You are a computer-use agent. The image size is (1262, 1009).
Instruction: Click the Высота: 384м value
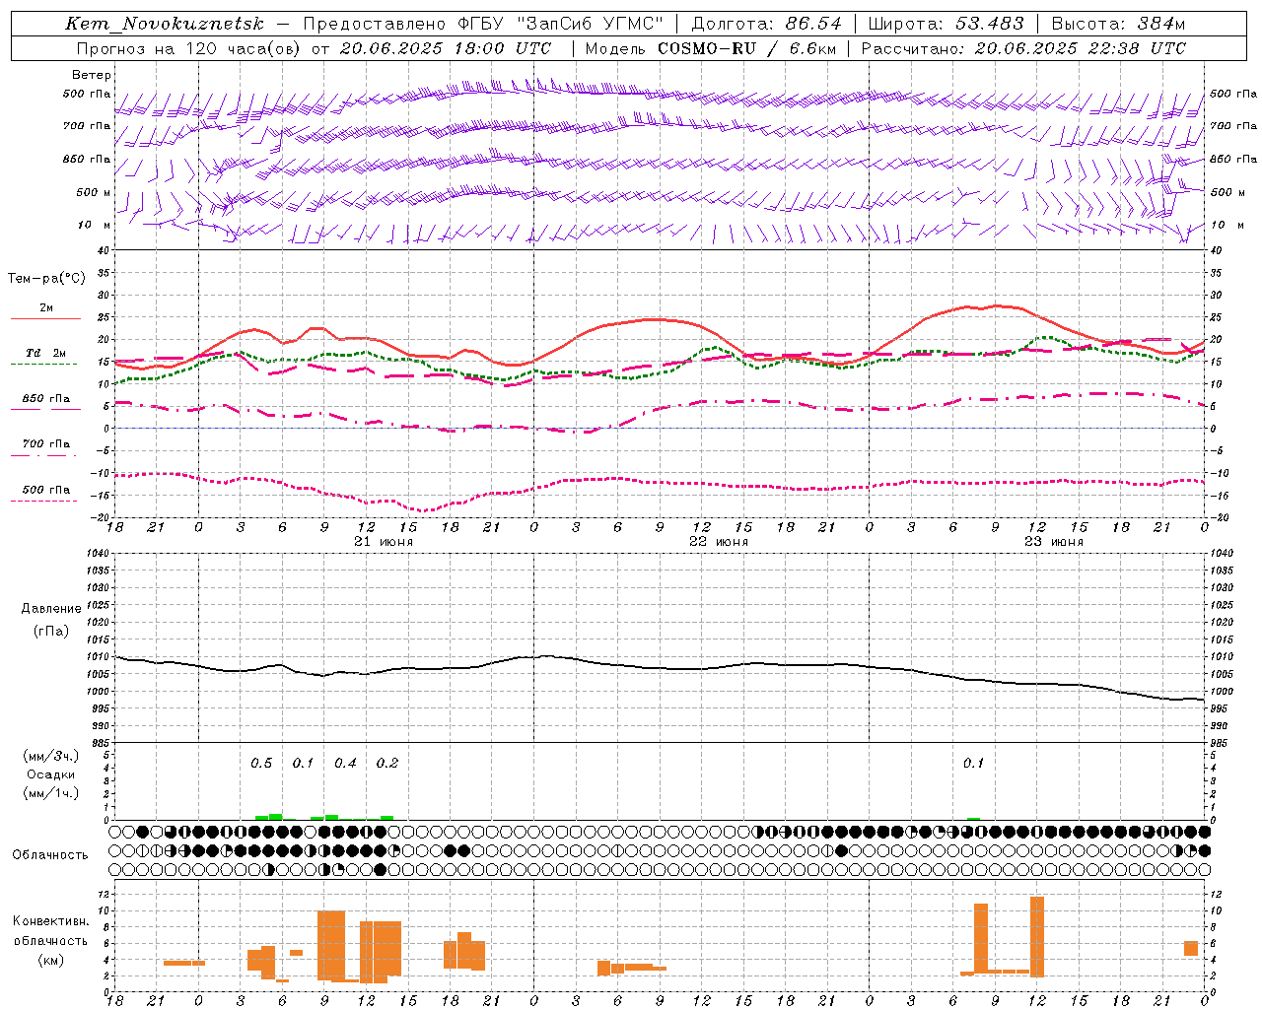tap(1118, 24)
